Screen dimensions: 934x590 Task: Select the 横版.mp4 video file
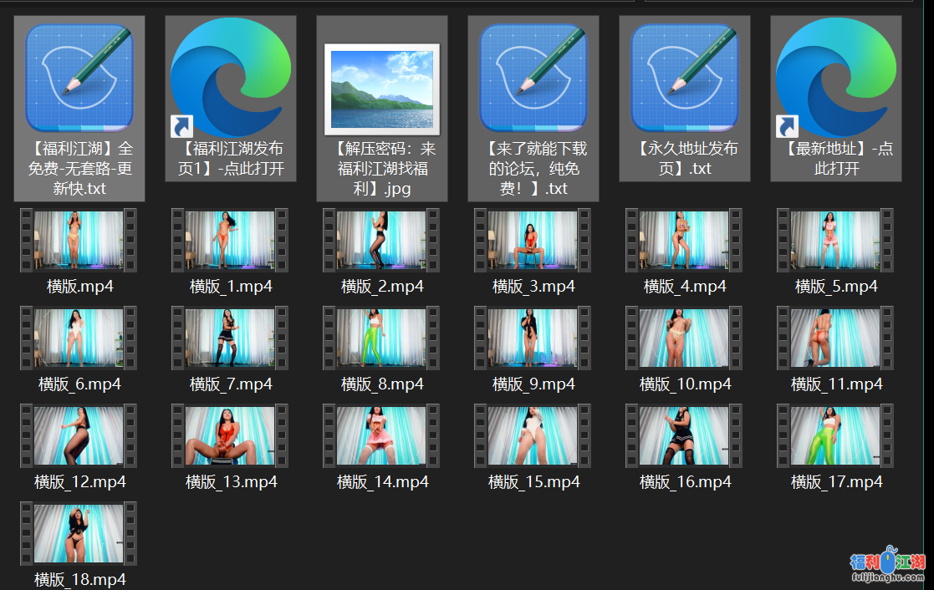pyautogui.click(x=79, y=240)
